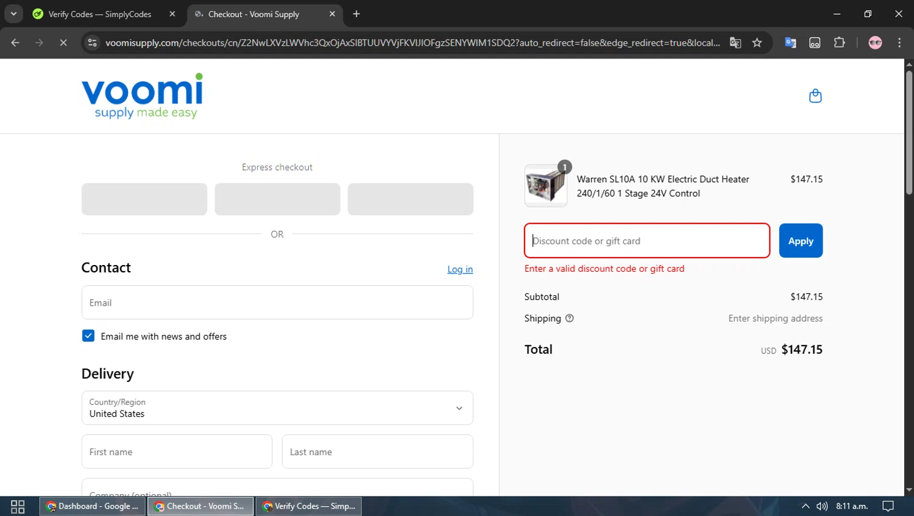Open the volume speaker icon
This screenshot has height=516, width=914.
pos(822,506)
